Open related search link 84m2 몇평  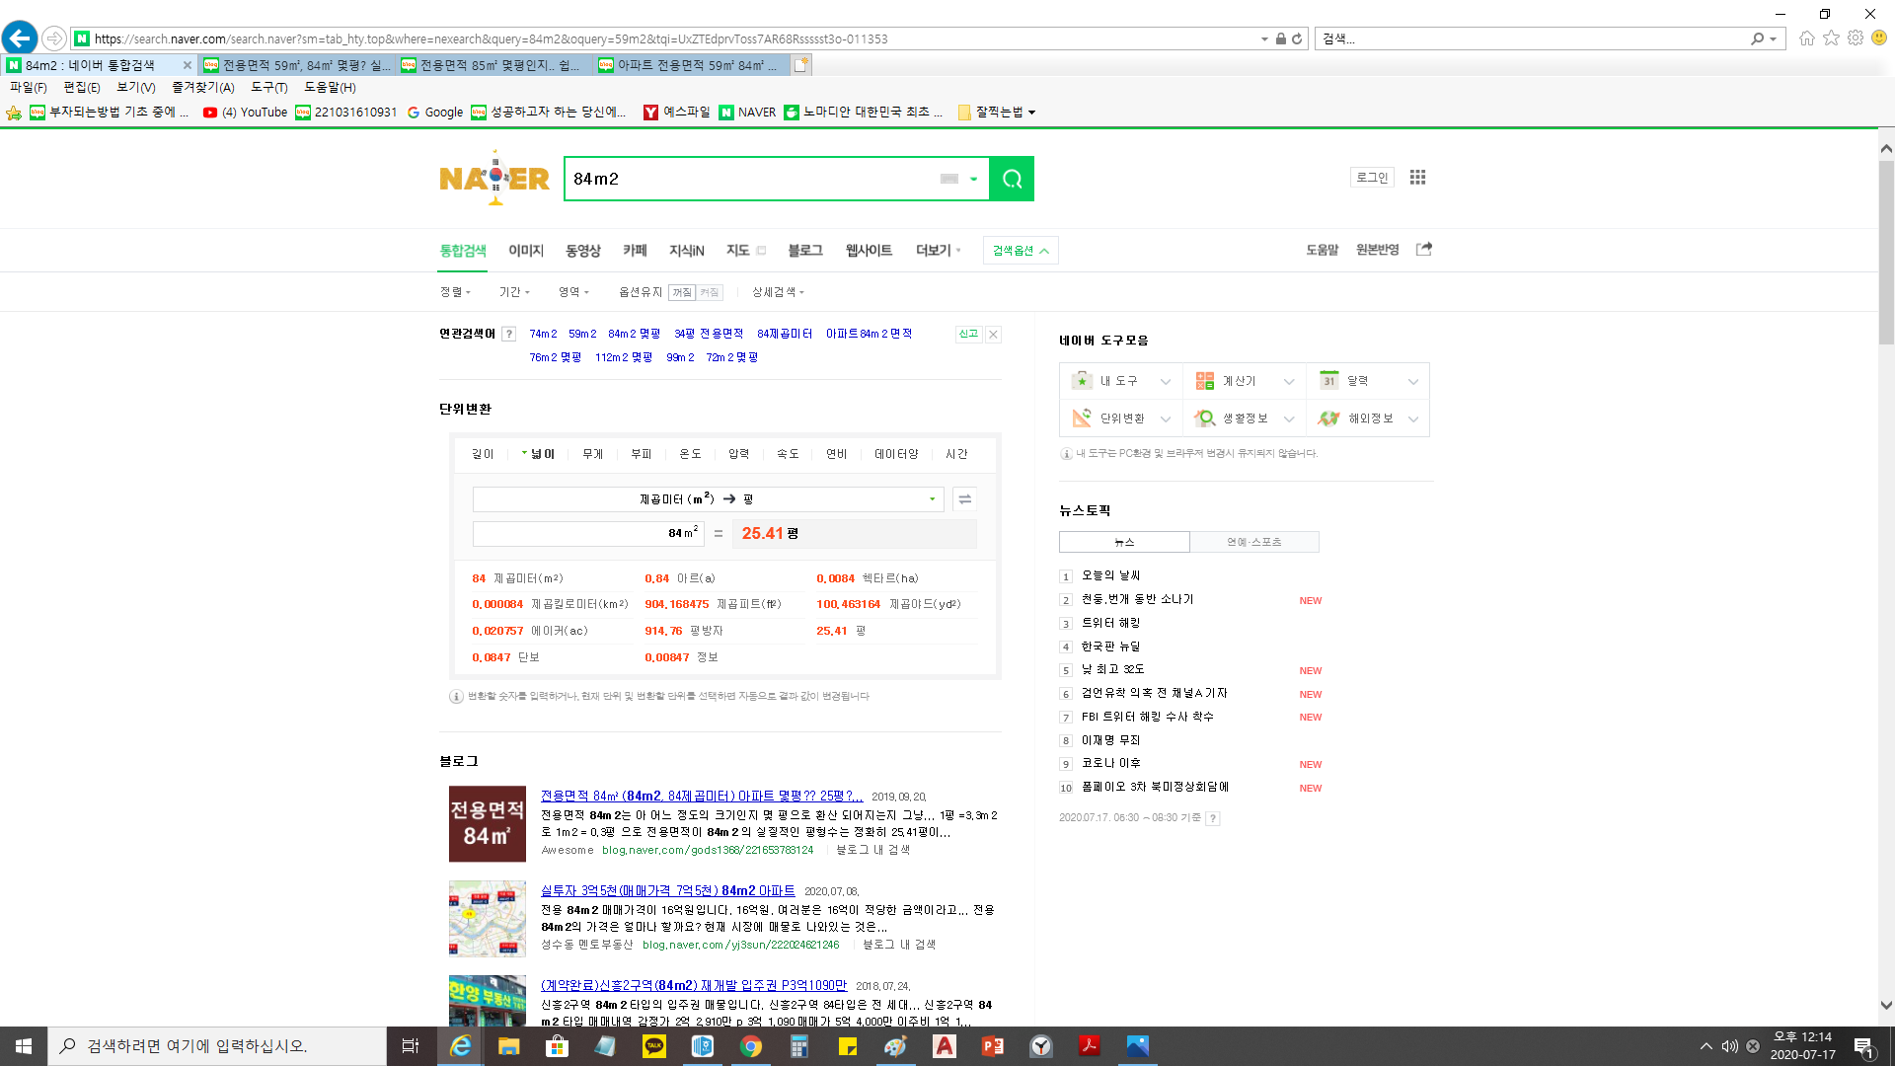(634, 334)
